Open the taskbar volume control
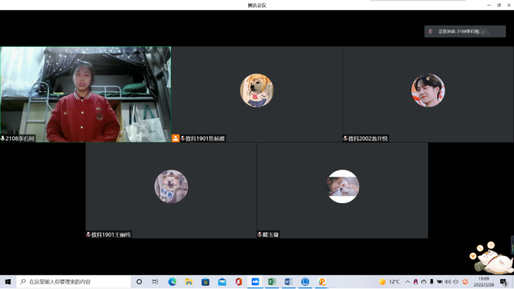 [447, 282]
